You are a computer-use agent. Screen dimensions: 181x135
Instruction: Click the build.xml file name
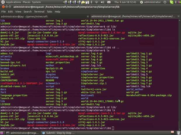click(x=7, y=71)
